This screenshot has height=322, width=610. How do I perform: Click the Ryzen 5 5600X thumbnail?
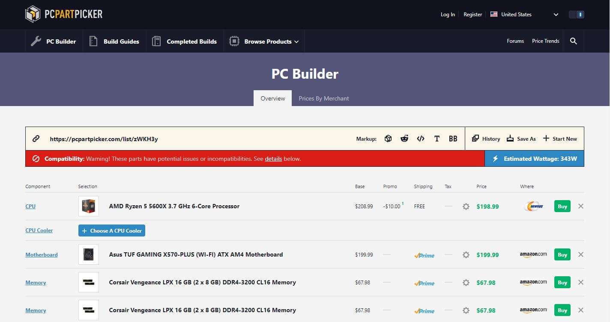click(89, 206)
